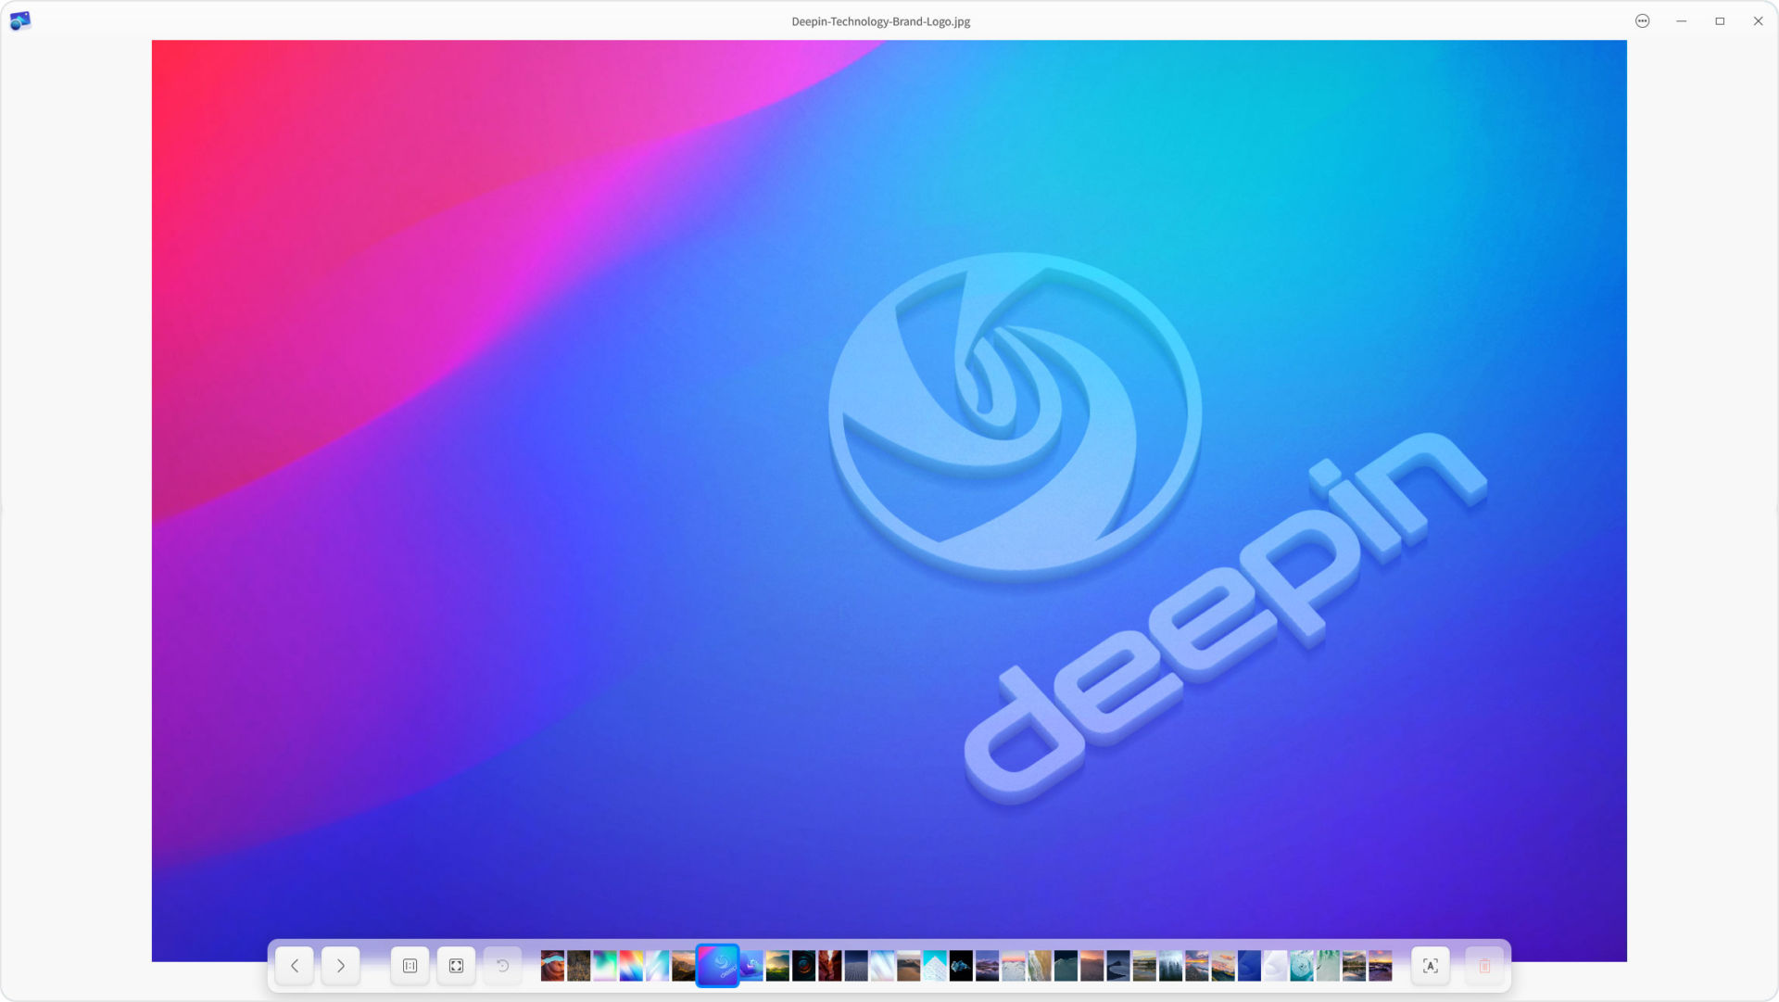Open the first thumbnail of red canyon with teal sky

click(552, 966)
